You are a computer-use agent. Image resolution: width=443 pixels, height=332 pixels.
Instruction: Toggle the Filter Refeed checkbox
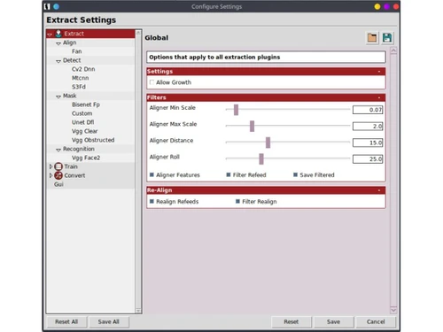[x=229, y=174]
